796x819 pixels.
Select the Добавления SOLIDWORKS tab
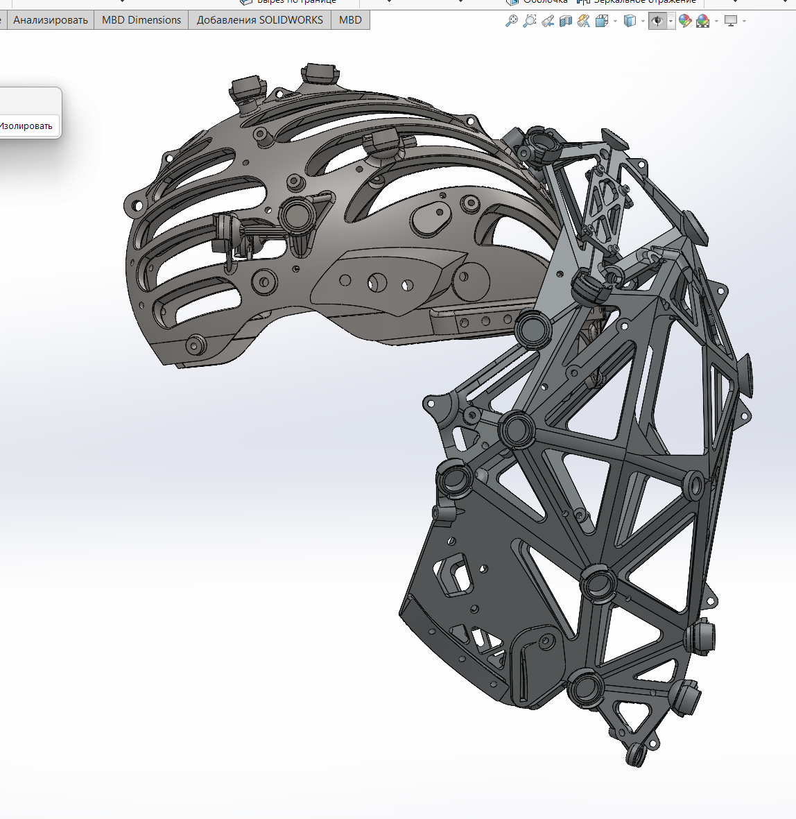coord(260,20)
